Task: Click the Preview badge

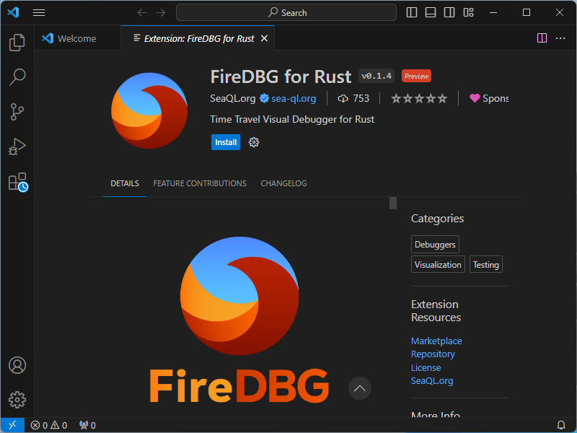Action: 416,76
